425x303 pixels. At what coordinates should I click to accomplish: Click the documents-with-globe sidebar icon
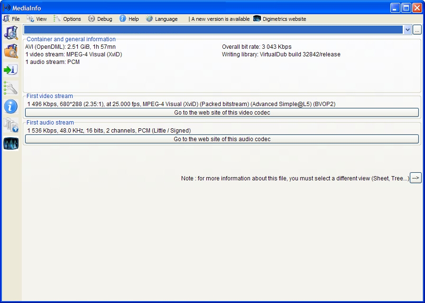click(11, 125)
